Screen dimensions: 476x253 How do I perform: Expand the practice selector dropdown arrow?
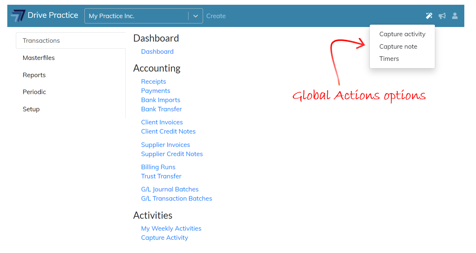(x=196, y=16)
